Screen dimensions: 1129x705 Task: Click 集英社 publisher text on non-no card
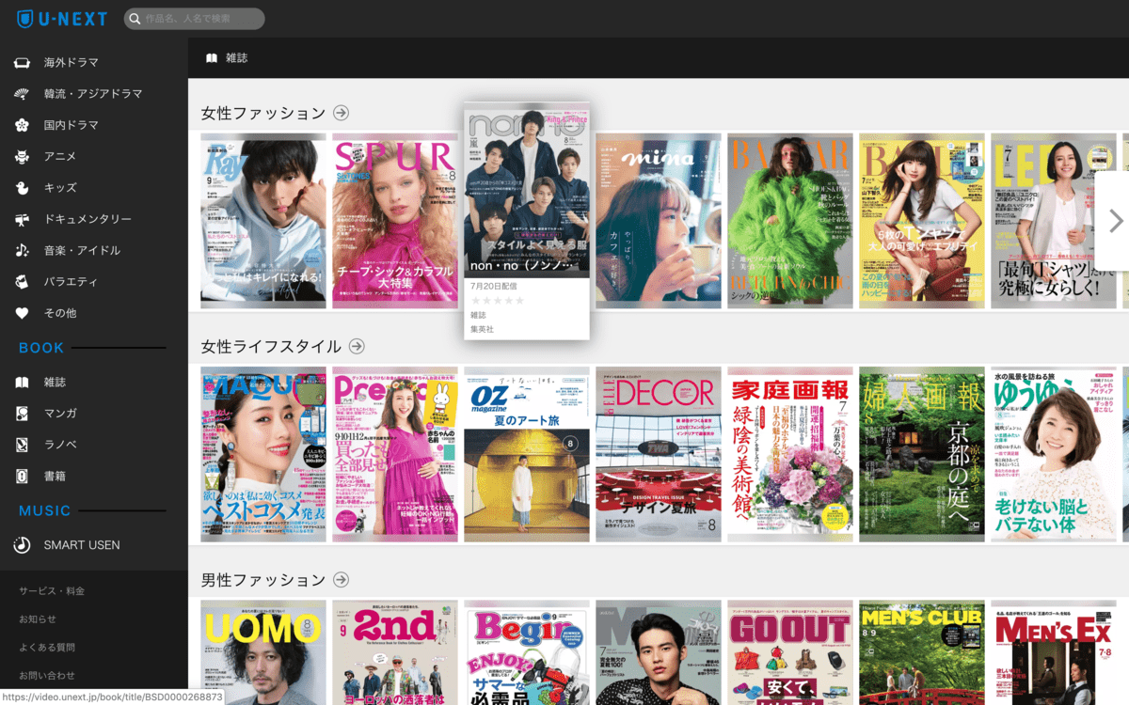pyautogui.click(x=482, y=329)
